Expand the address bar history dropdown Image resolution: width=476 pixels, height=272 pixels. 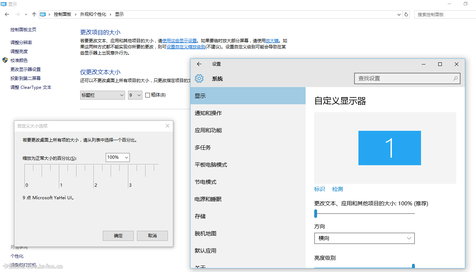tap(399, 15)
